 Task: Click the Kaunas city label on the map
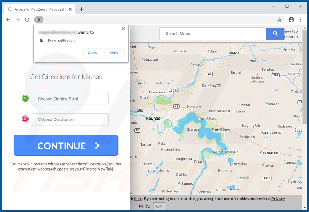(x=153, y=118)
